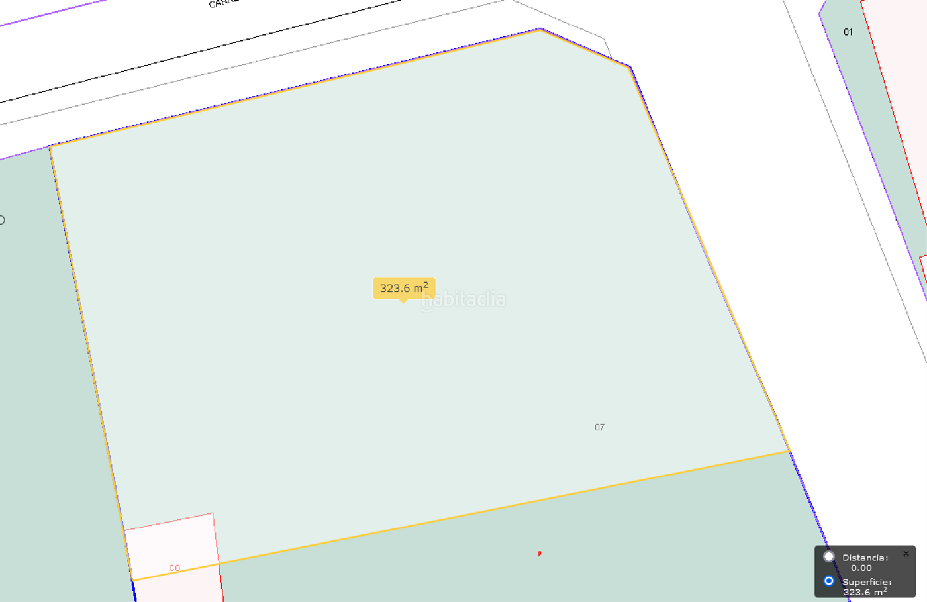The width and height of the screenshot is (927, 602).
Task: Click the CARRE street name label
Action: point(223,3)
